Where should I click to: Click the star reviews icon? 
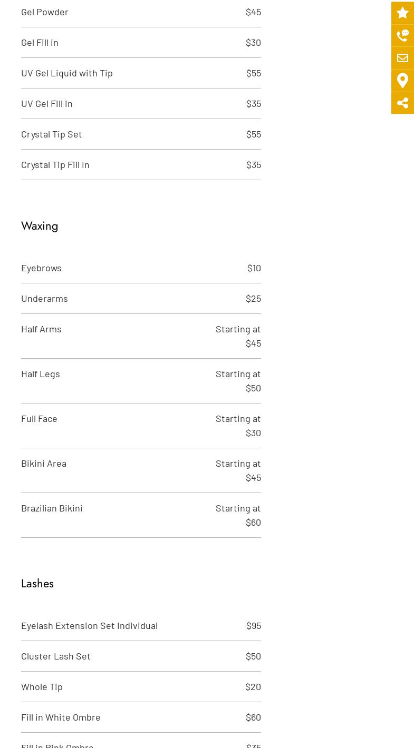point(402,13)
